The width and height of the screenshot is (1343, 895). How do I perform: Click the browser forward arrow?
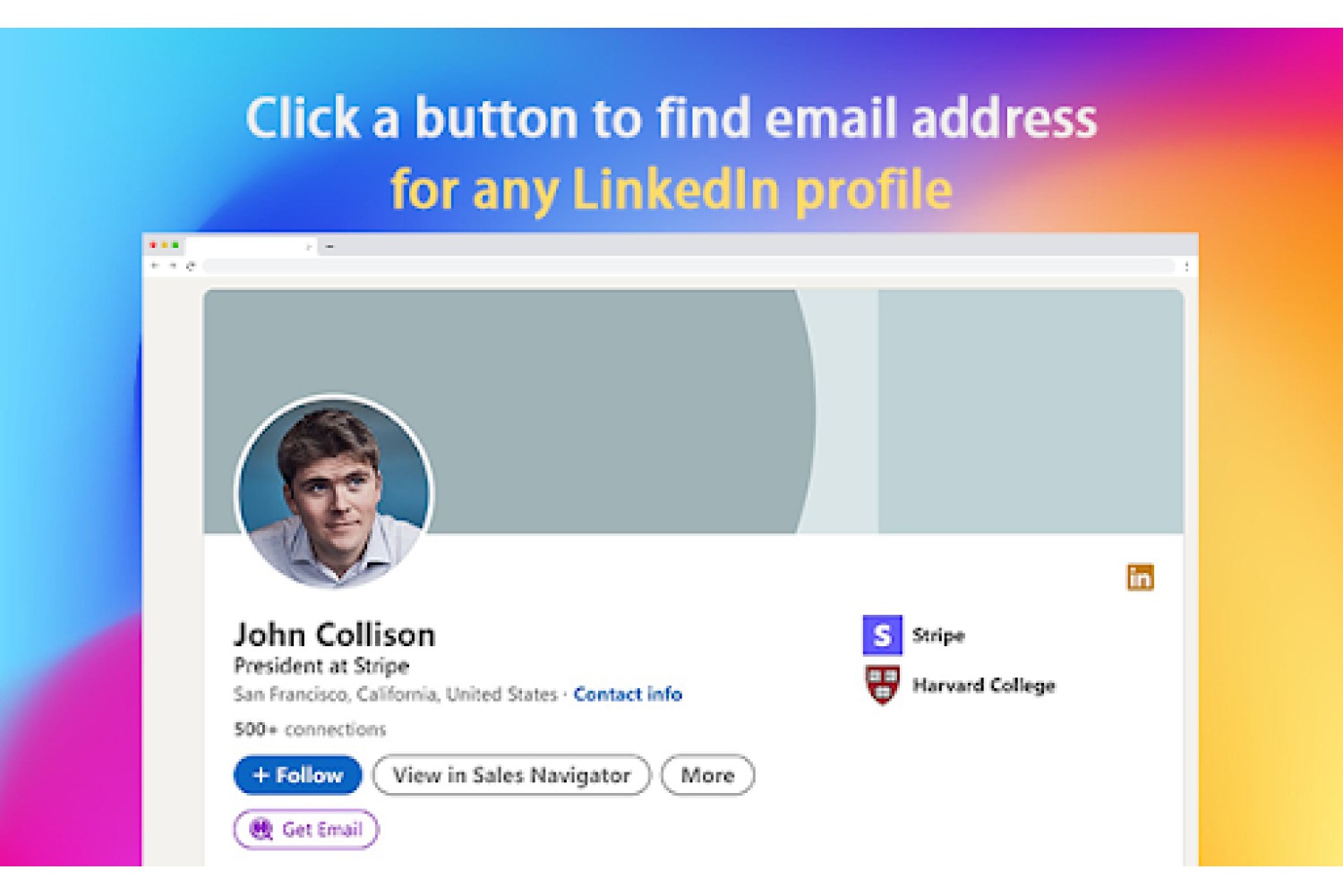(x=173, y=266)
